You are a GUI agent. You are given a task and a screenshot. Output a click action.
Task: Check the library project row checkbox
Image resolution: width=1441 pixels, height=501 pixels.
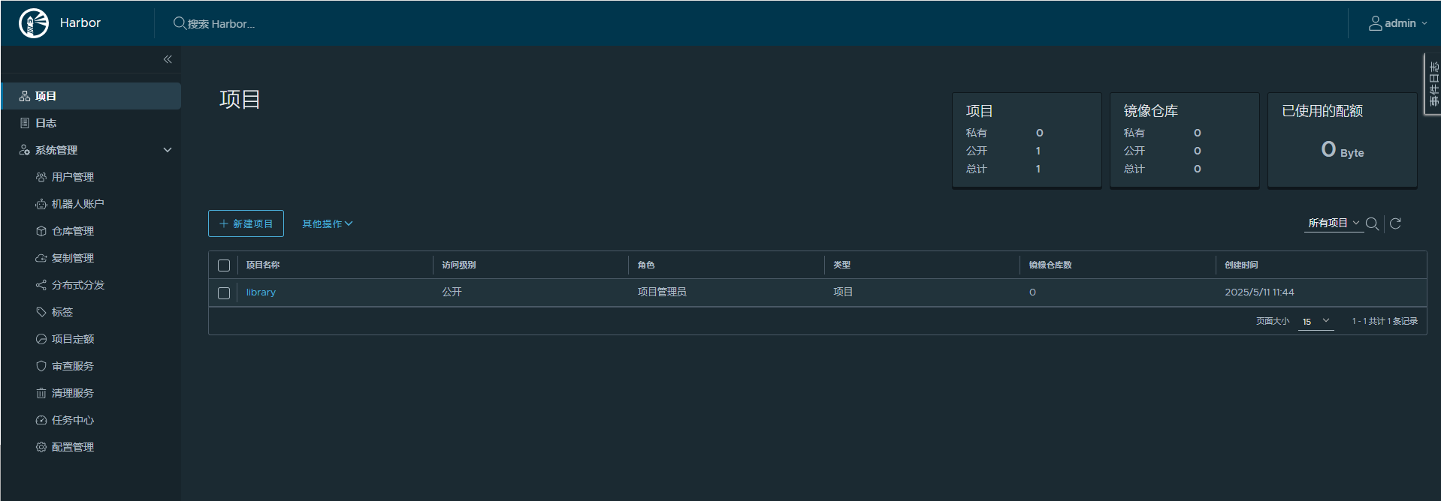point(224,293)
